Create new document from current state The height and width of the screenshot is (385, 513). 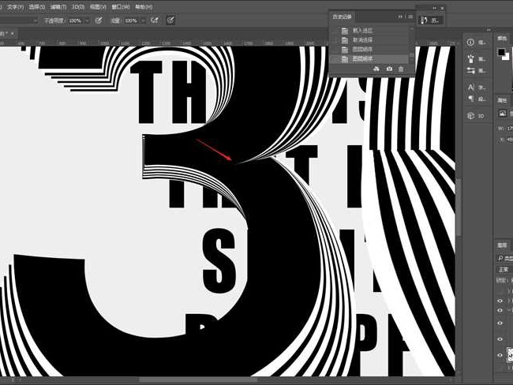click(376, 69)
